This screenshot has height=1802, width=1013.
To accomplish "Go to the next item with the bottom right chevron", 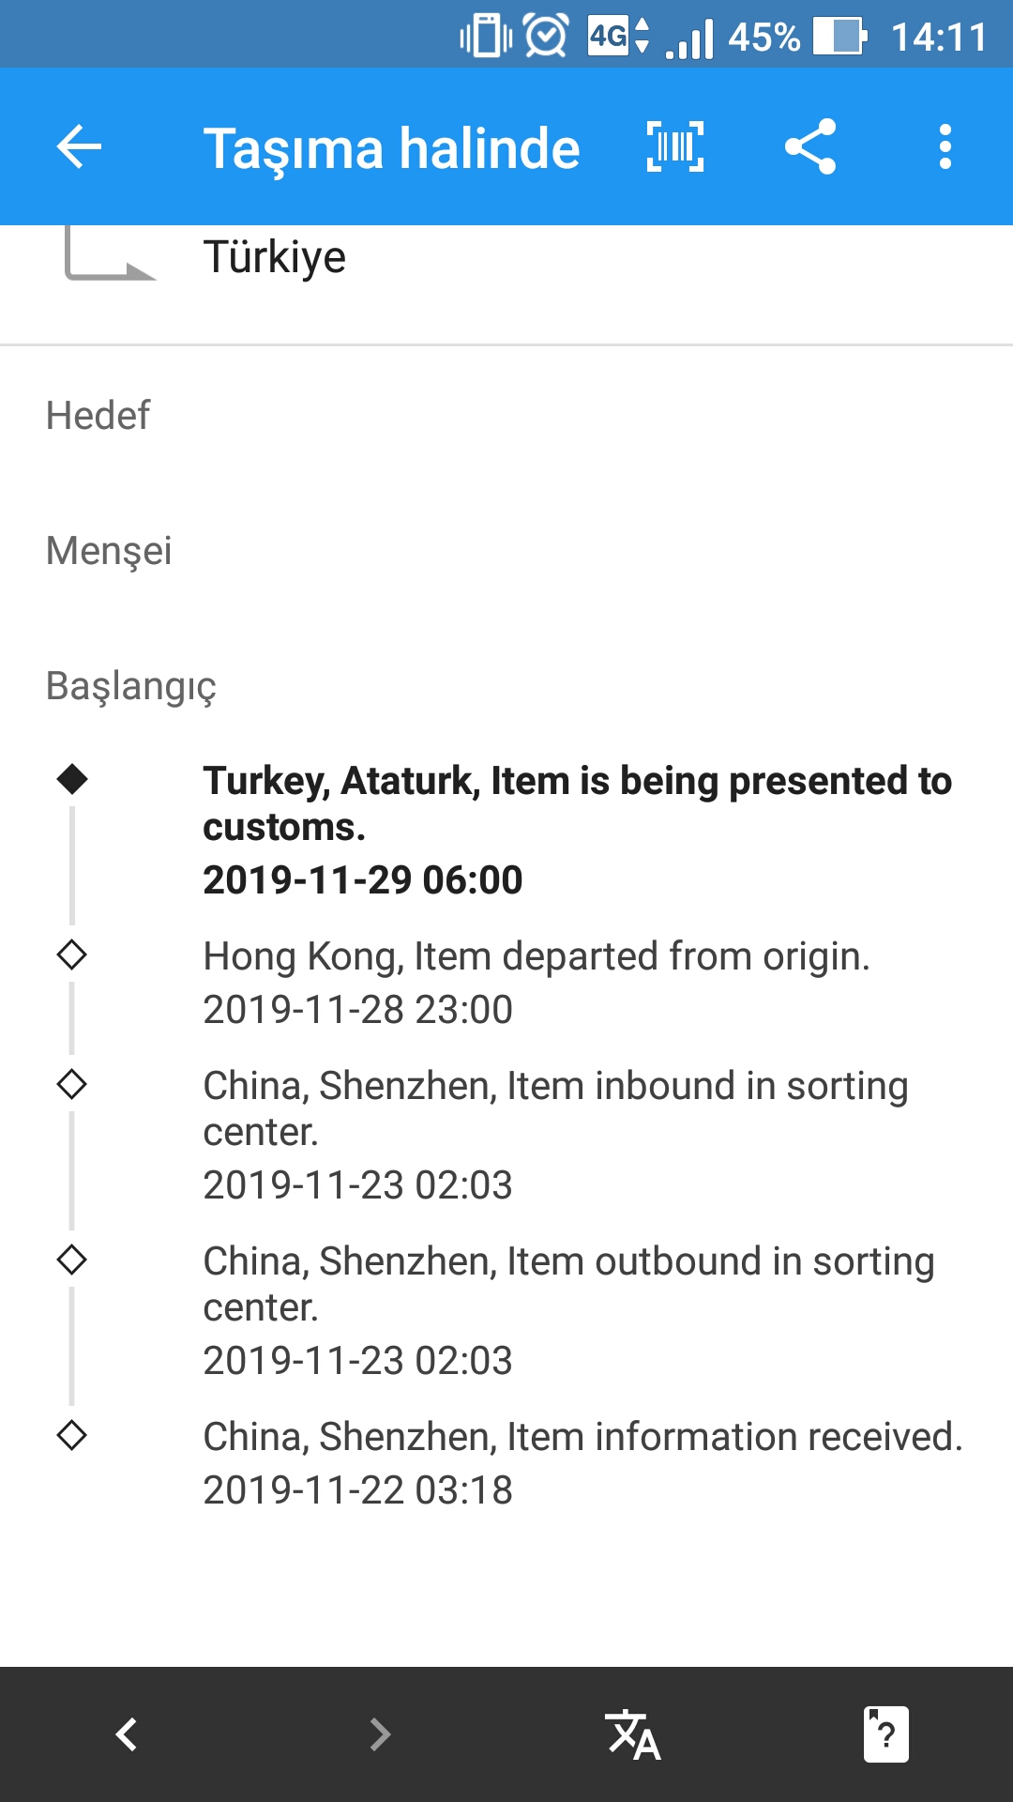I will pos(380,1734).
